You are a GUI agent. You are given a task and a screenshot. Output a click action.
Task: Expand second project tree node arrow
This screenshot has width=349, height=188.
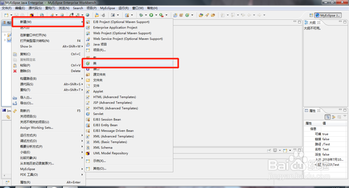click(x=5, y=40)
